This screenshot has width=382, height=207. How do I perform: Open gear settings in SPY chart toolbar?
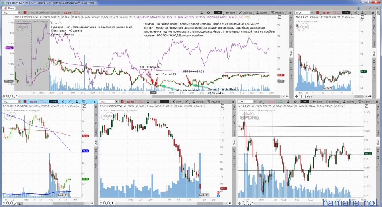[295, 101]
